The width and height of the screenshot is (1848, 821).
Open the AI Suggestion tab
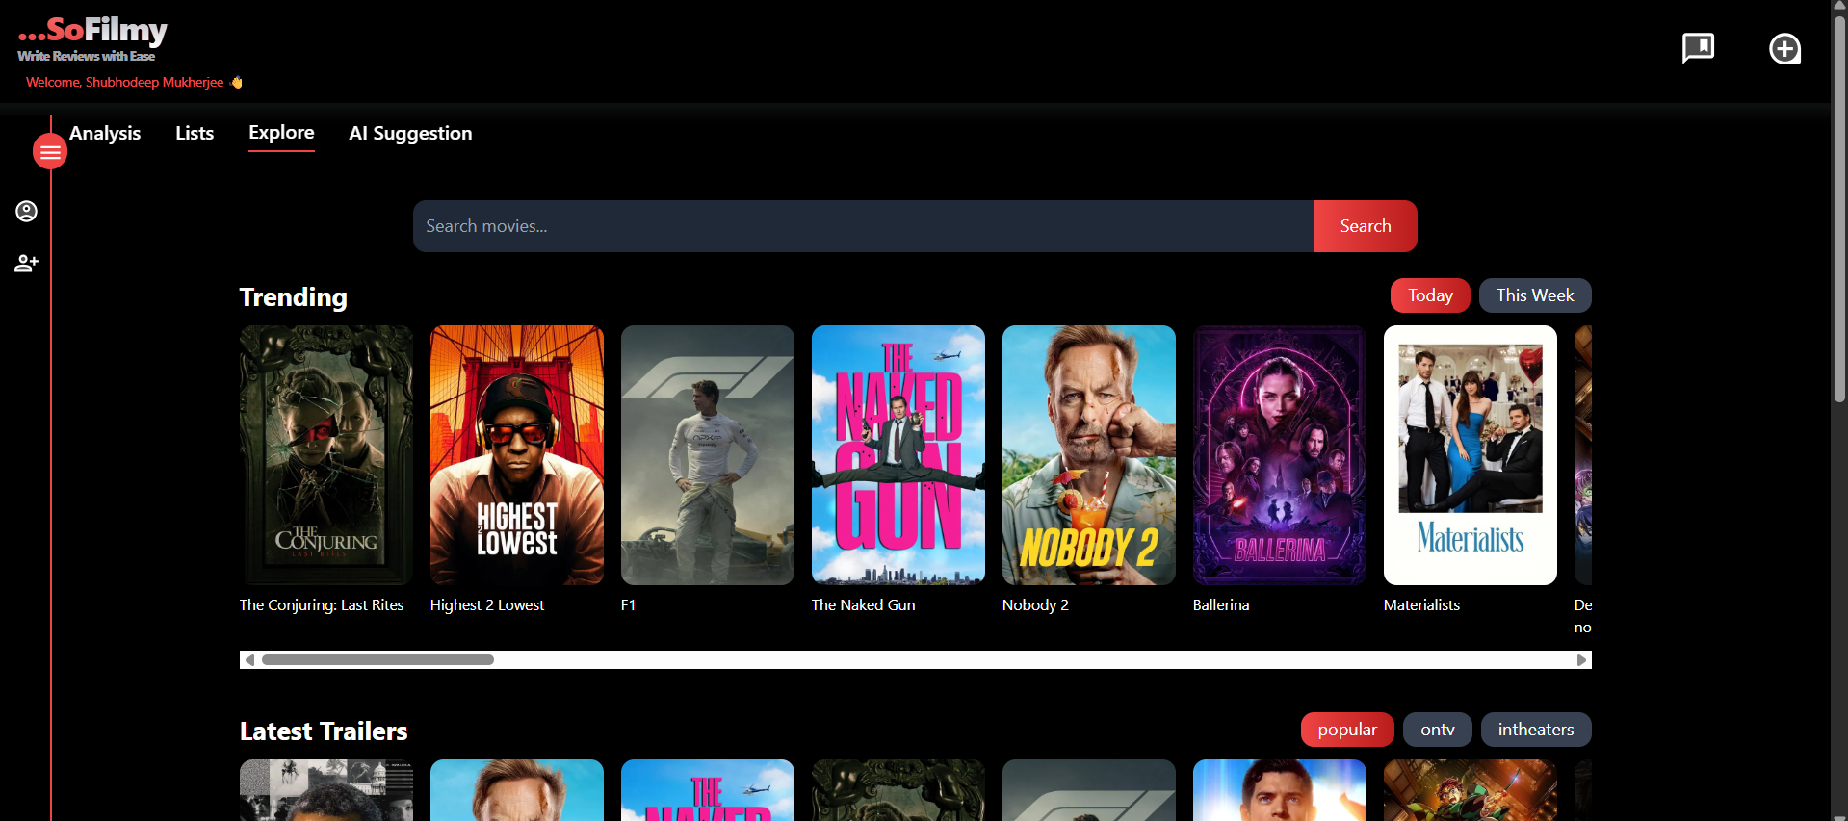click(x=410, y=133)
